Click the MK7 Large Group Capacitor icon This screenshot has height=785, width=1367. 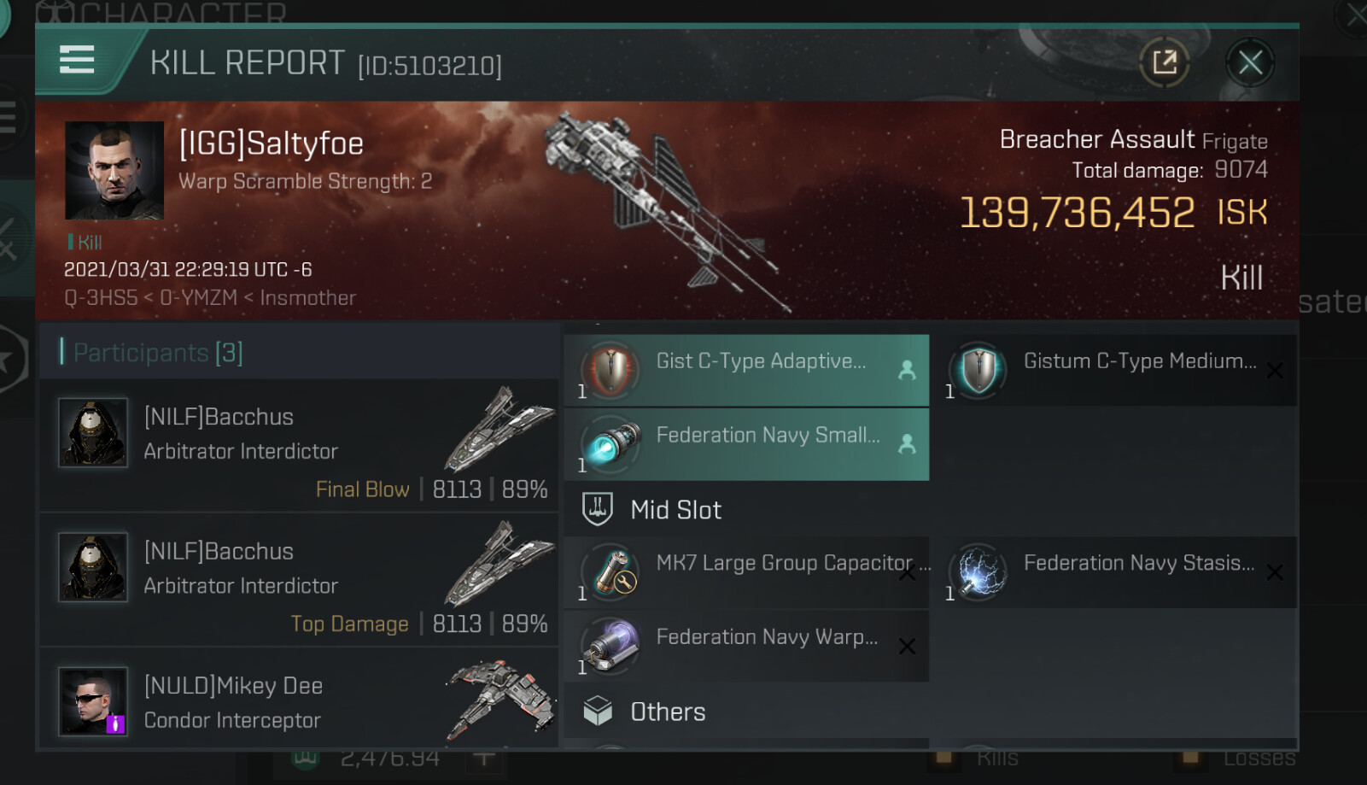(610, 572)
